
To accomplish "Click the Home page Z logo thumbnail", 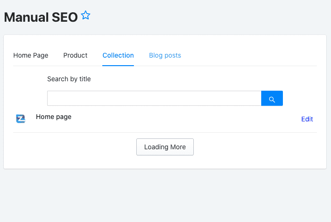I will 20,119.
